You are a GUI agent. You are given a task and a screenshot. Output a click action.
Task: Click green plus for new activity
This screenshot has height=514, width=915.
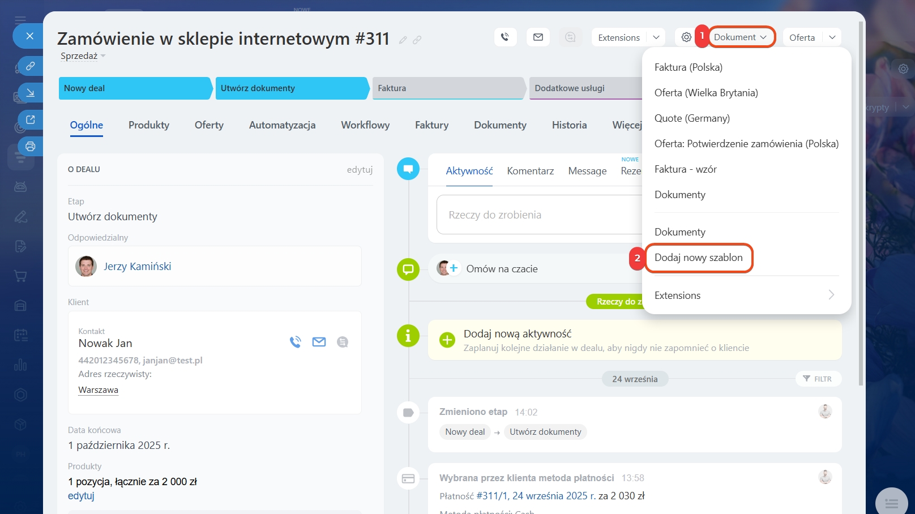[x=447, y=340]
